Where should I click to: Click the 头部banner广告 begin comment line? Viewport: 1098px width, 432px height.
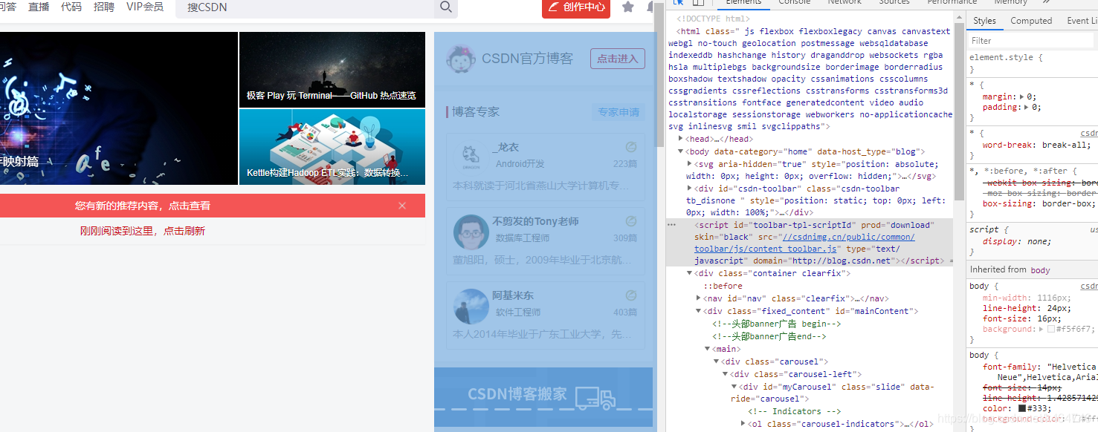click(x=776, y=324)
